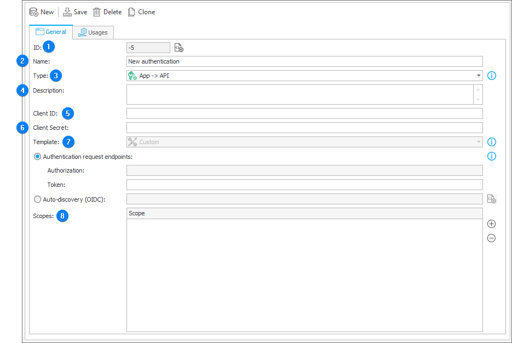Select the Auto-discovery (OIDC) radio button

[x=38, y=199]
